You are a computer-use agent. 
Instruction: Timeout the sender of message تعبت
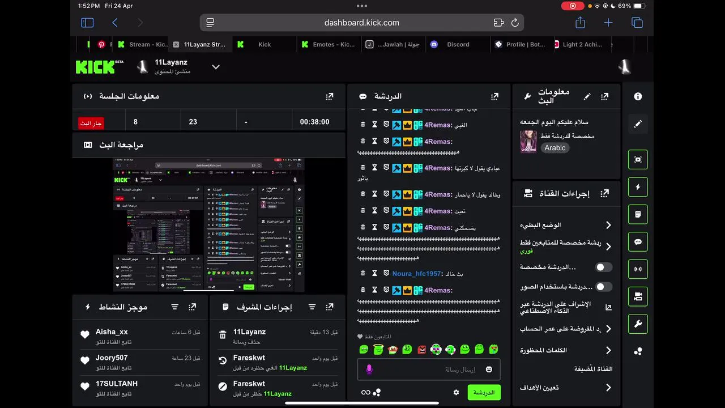(374, 211)
